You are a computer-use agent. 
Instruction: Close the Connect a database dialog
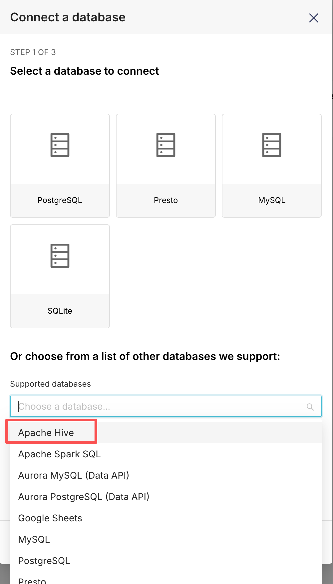(x=313, y=18)
